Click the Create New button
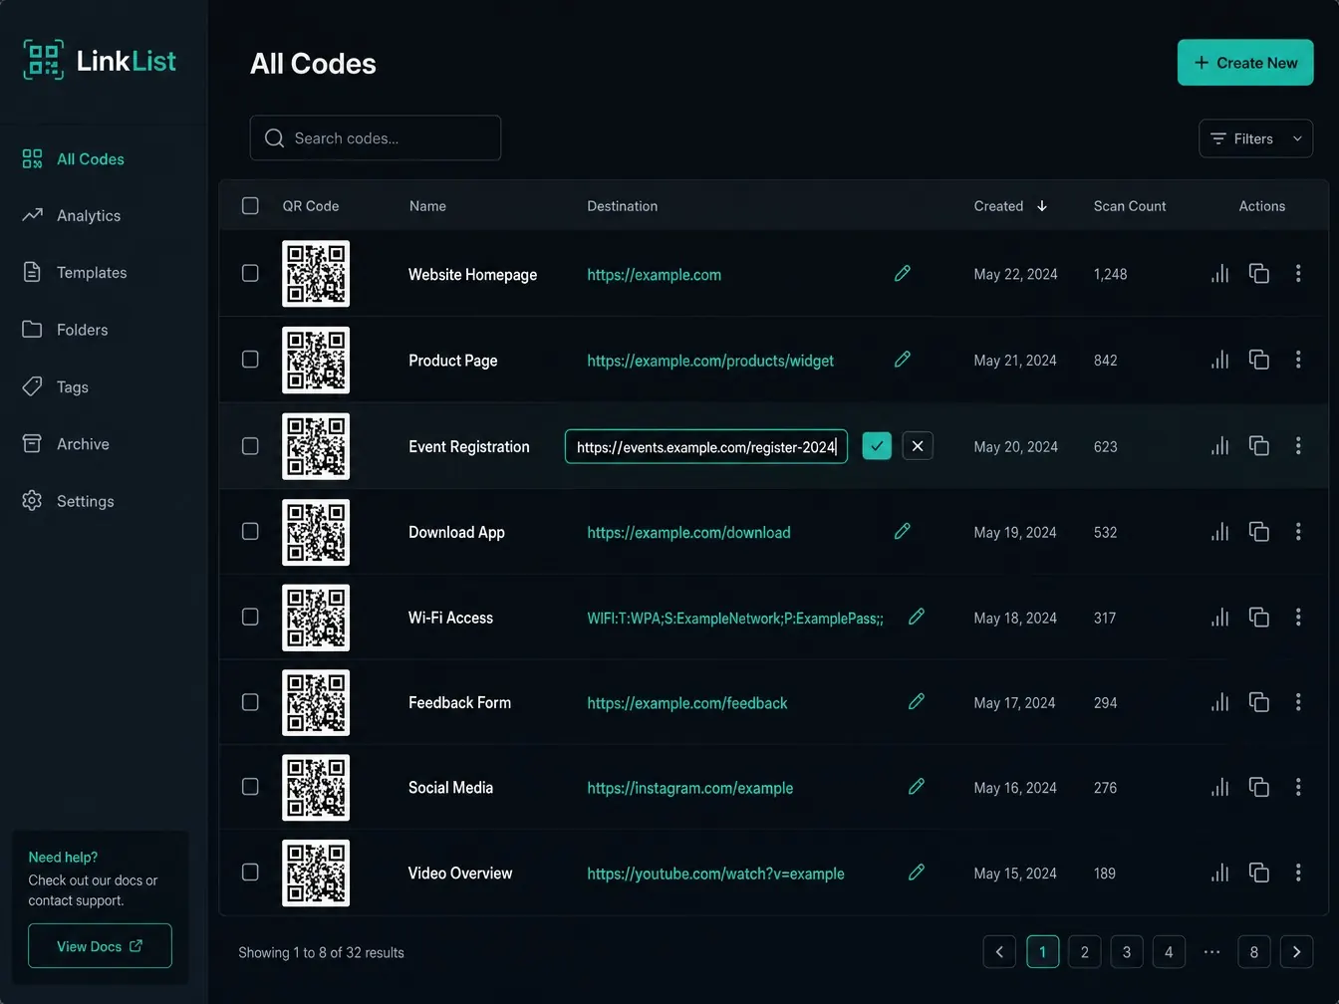Screen dimensions: 1339x1004 1245,63
